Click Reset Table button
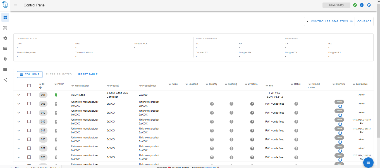This screenshot has width=380, height=168. 88,75
